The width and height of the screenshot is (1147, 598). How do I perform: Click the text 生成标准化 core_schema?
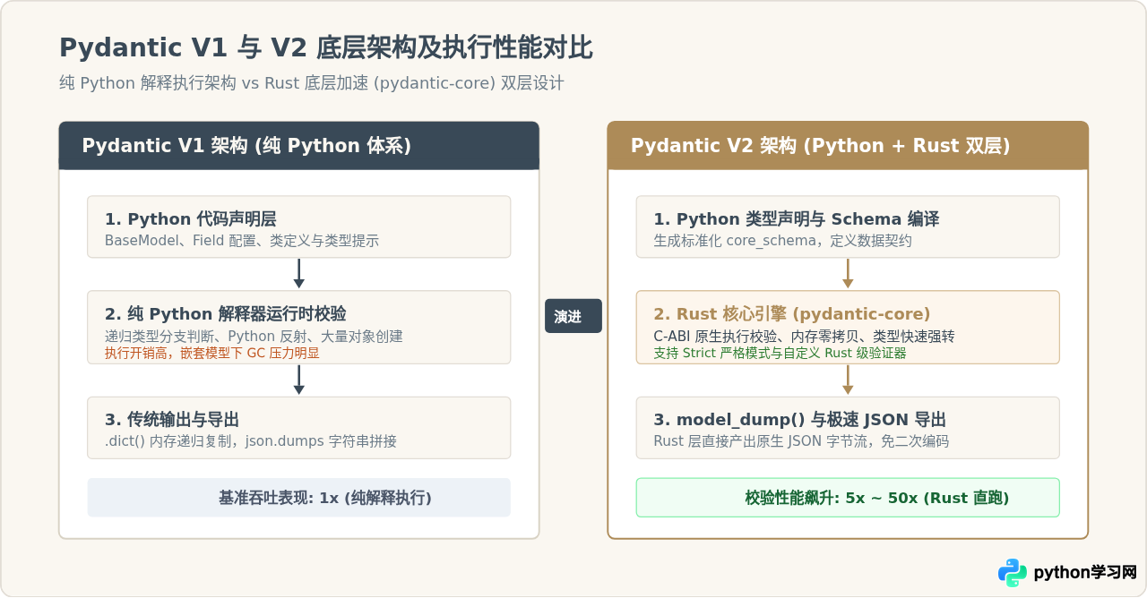[x=783, y=241]
